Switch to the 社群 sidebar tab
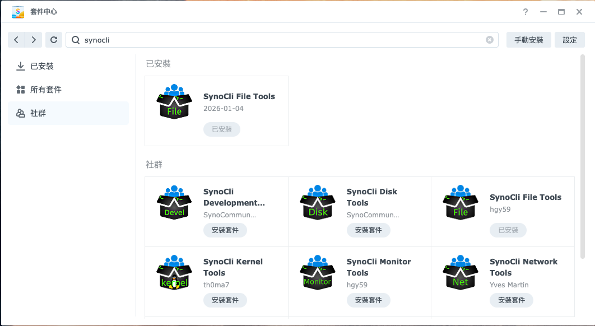 (x=38, y=113)
